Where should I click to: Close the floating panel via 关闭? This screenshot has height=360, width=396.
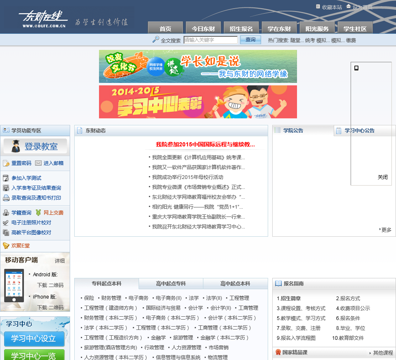tap(382, 177)
